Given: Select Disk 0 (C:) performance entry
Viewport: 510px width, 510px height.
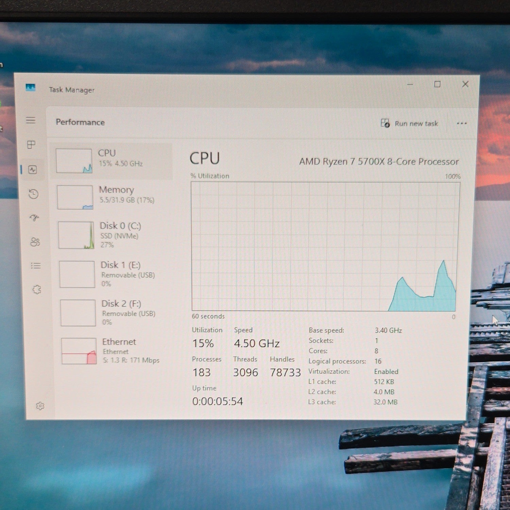Looking at the screenshot, I should [113, 235].
